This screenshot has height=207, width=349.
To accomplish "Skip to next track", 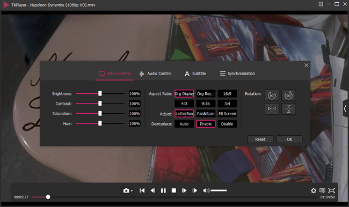I will click(x=195, y=190).
